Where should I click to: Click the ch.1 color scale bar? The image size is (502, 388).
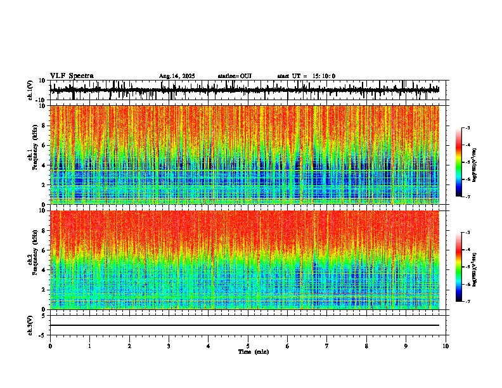coord(459,162)
